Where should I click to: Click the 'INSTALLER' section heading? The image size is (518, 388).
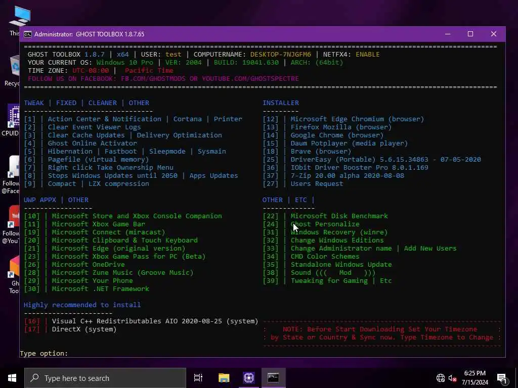click(281, 103)
